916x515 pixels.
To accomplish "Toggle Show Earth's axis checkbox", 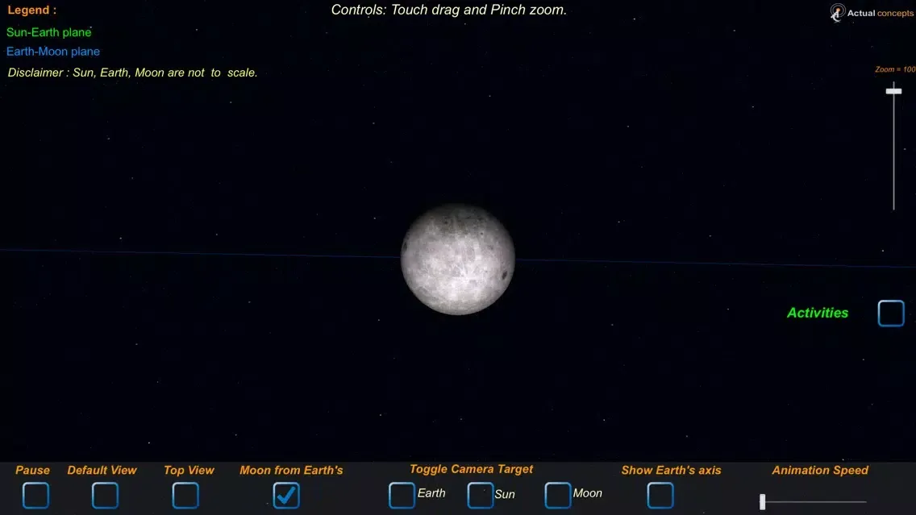I will coord(660,495).
